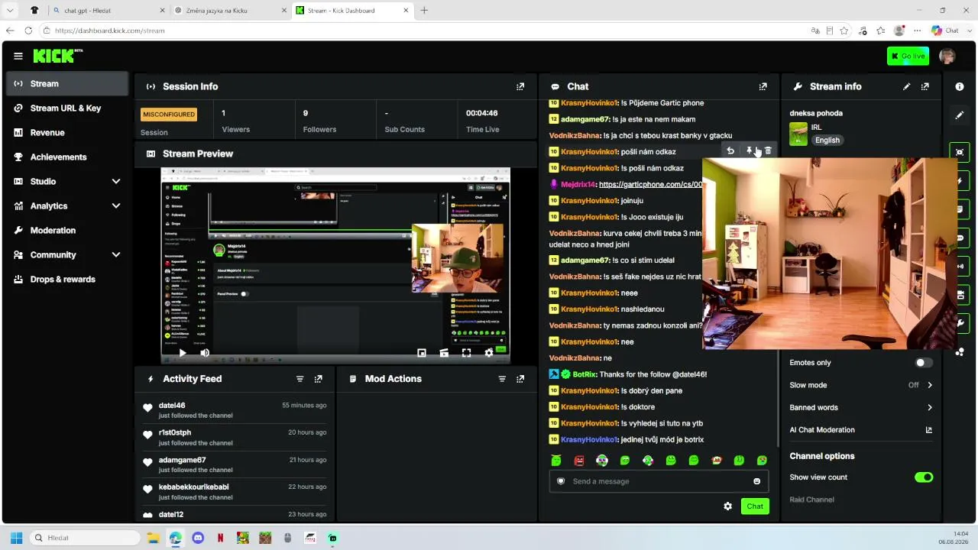Toggle the Stream Preview widget in right sidebar
The width and height of the screenshot is (978, 550).
[x=960, y=152]
